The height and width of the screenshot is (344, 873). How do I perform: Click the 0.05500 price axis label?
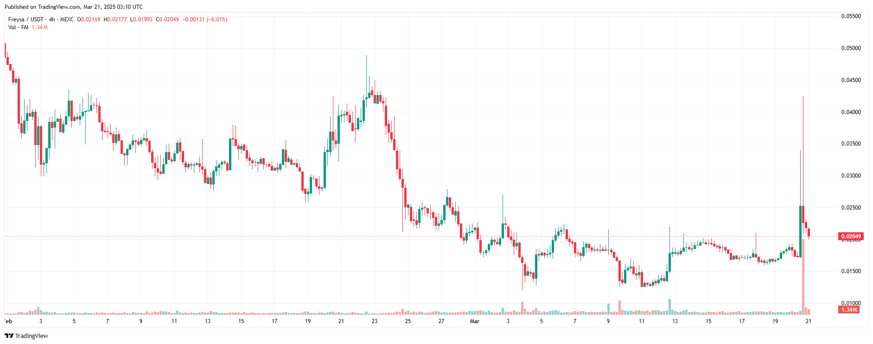(x=851, y=16)
